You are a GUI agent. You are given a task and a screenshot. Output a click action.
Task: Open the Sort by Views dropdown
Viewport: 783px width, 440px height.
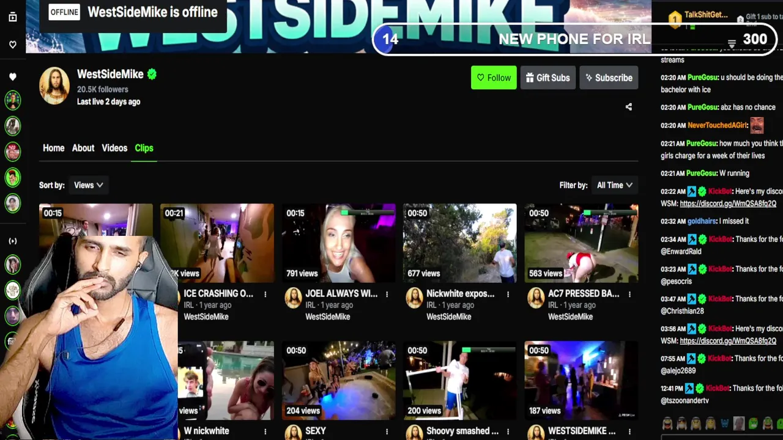[88, 185]
